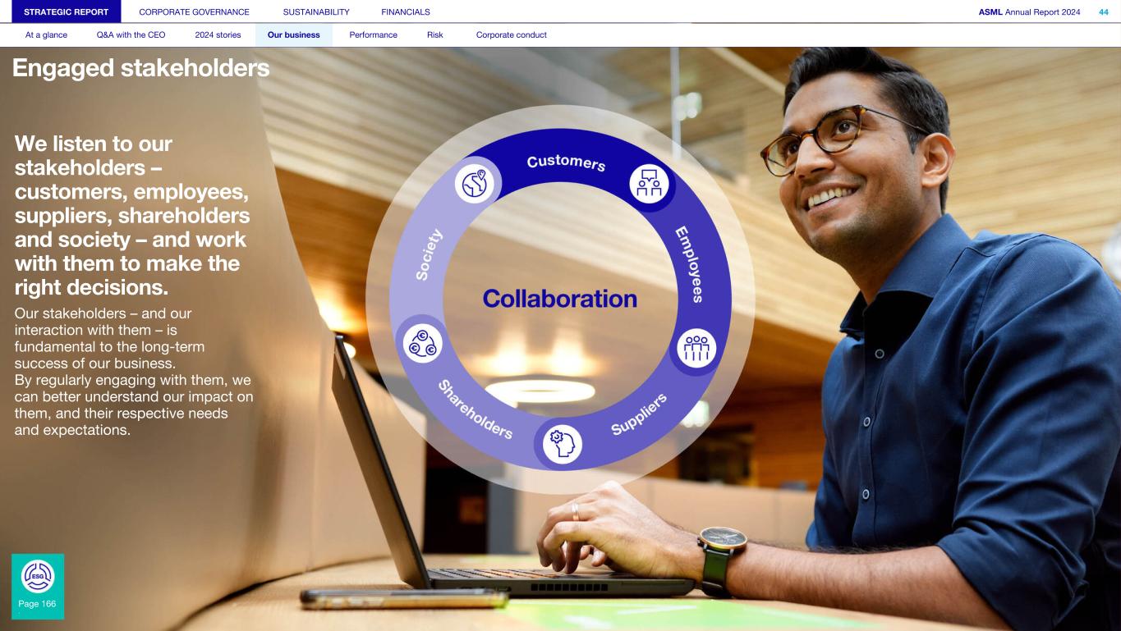
Task: Navigate to 2024 stories section
Action: click(218, 35)
